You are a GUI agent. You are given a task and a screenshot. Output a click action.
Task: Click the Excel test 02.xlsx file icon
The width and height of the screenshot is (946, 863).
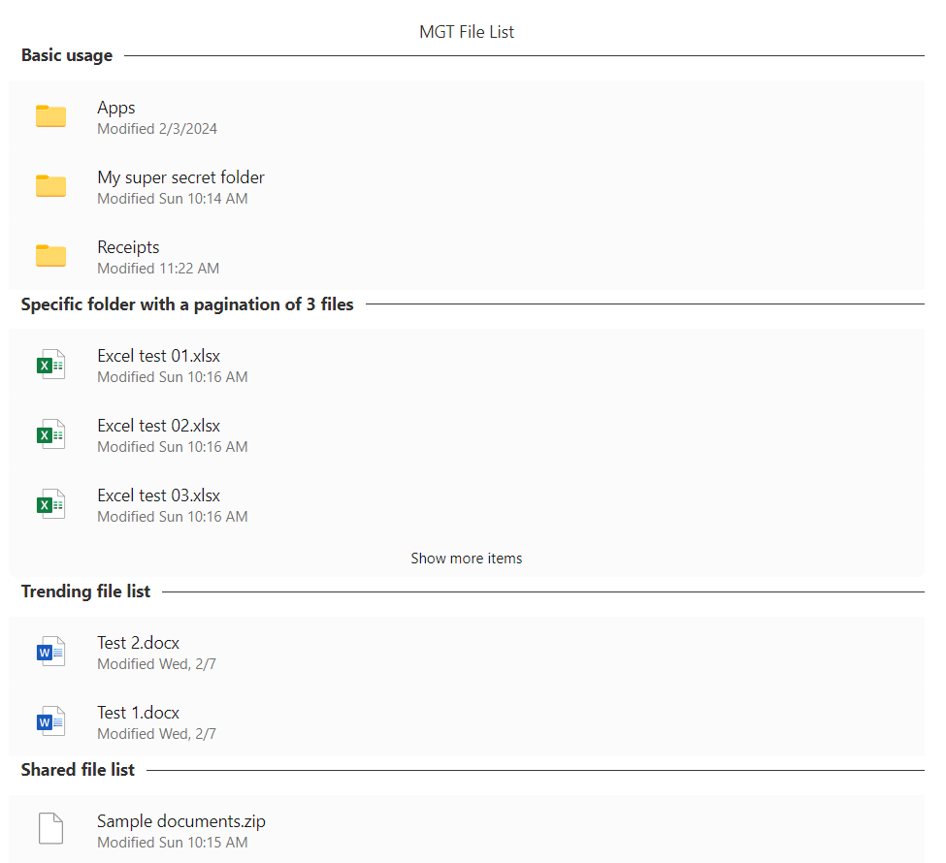click(x=50, y=434)
